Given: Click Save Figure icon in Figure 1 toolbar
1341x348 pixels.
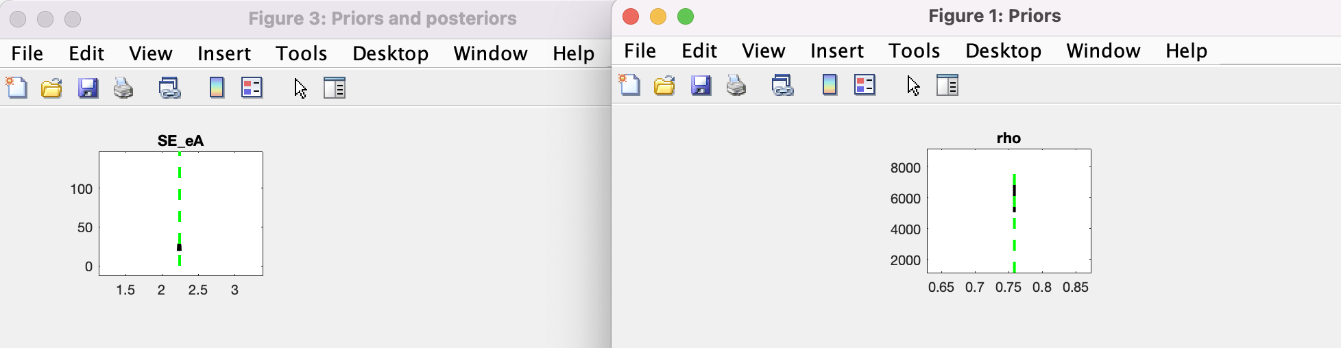Looking at the screenshot, I should pyautogui.click(x=701, y=85).
